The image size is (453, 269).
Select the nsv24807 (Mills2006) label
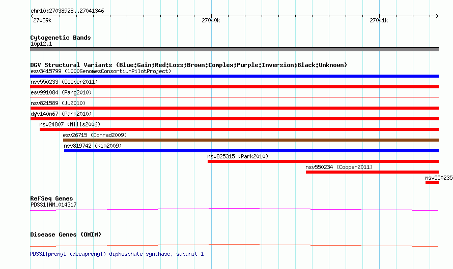click(x=70, y=124)
